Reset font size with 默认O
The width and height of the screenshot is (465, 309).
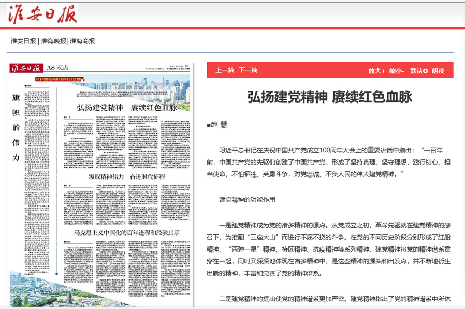418,71
